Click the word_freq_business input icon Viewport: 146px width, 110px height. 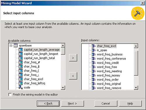tap(94, 54)
